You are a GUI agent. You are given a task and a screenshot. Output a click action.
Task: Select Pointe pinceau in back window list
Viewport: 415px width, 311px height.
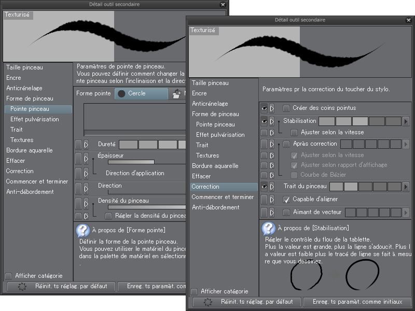click(x=38, y=109)
